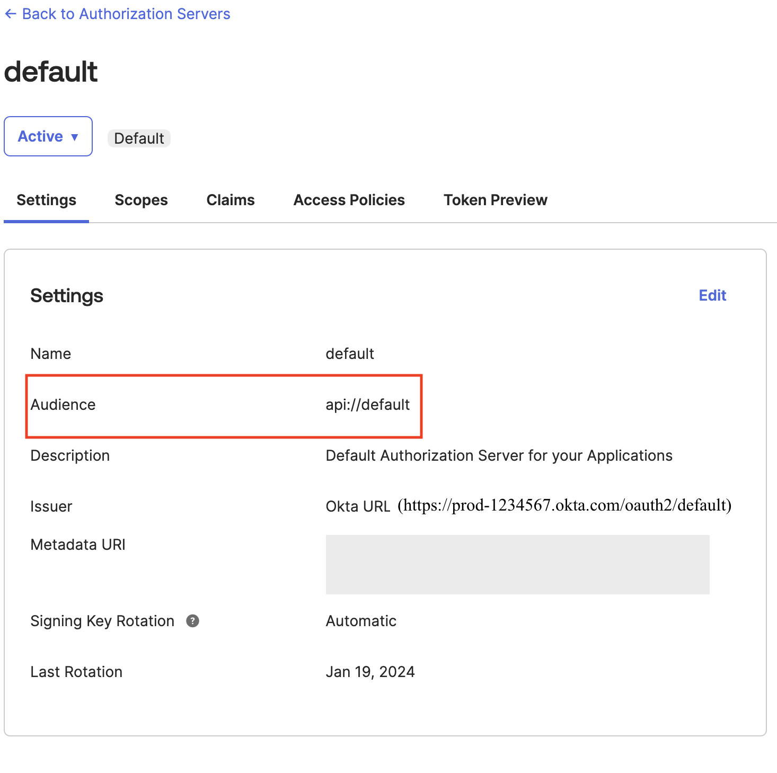The width and height of the screenshot is (777, 773).
Task: Click the Jan 19, 2024 rotation date
Action: coord(370,672)
